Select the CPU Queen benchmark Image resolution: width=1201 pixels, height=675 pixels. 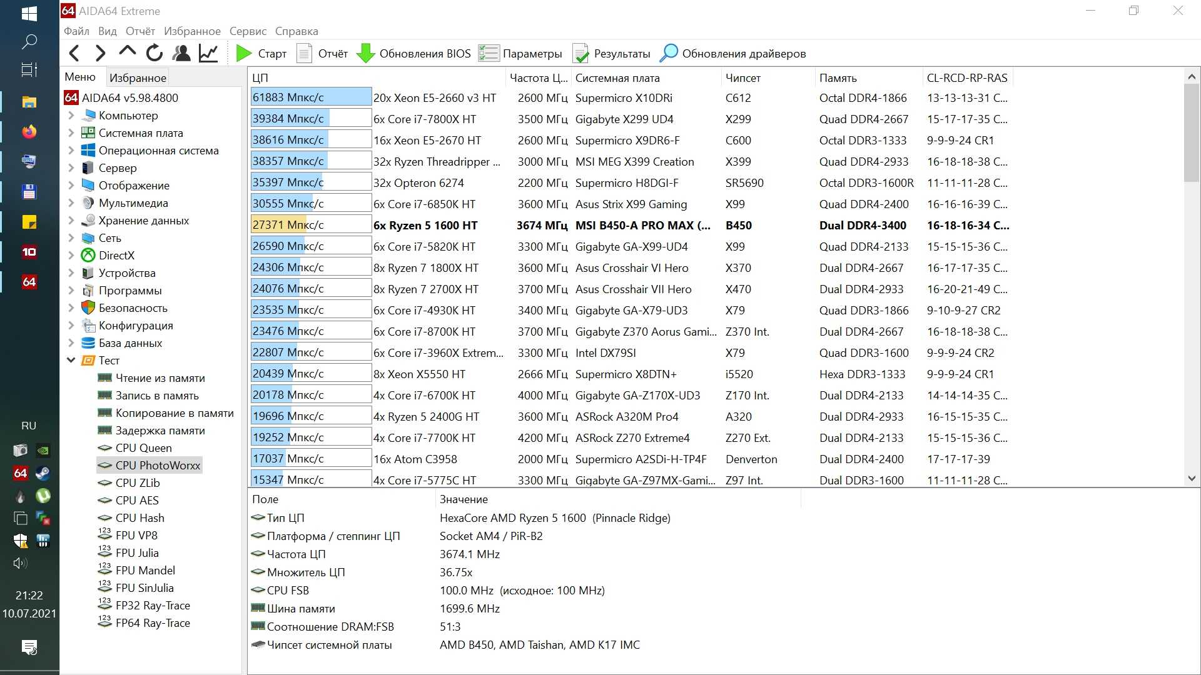(x=143, y=448)
